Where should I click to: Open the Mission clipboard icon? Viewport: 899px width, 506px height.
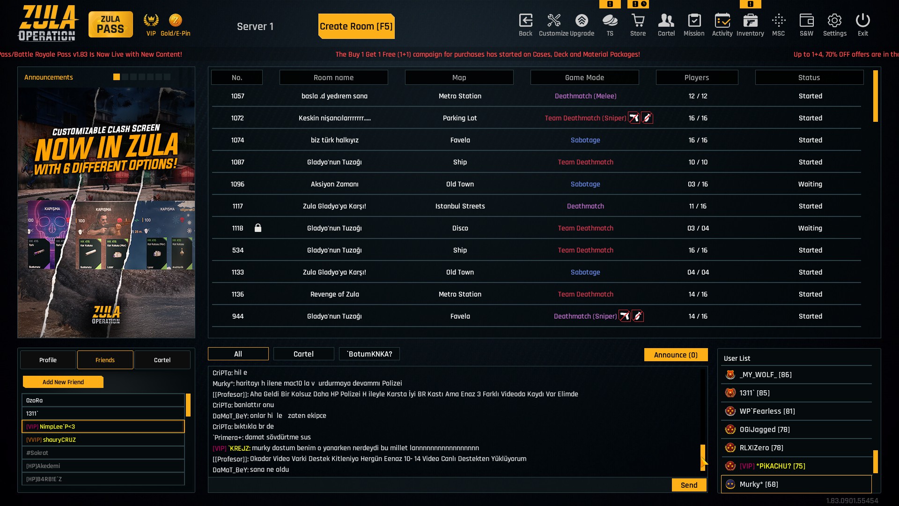[x=694, y=21]
